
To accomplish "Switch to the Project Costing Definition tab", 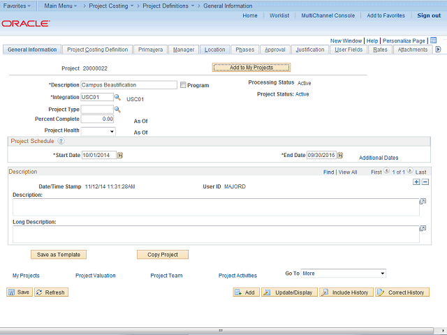I will click(x=97, y=50).
